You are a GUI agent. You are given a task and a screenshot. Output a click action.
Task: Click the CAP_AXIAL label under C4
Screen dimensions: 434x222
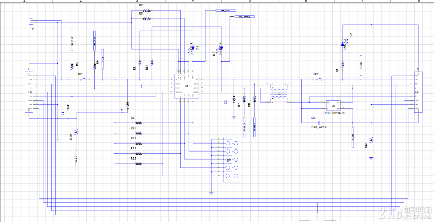coord(320,127)
